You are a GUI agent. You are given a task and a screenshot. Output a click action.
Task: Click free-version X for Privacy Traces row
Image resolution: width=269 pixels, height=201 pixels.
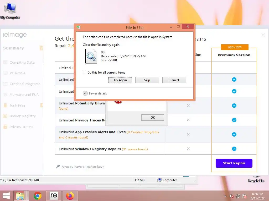[188, 120]
